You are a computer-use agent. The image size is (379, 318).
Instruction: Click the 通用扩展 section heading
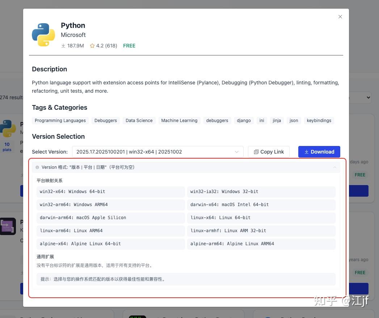pyautogui.click(x=45, y=256)
